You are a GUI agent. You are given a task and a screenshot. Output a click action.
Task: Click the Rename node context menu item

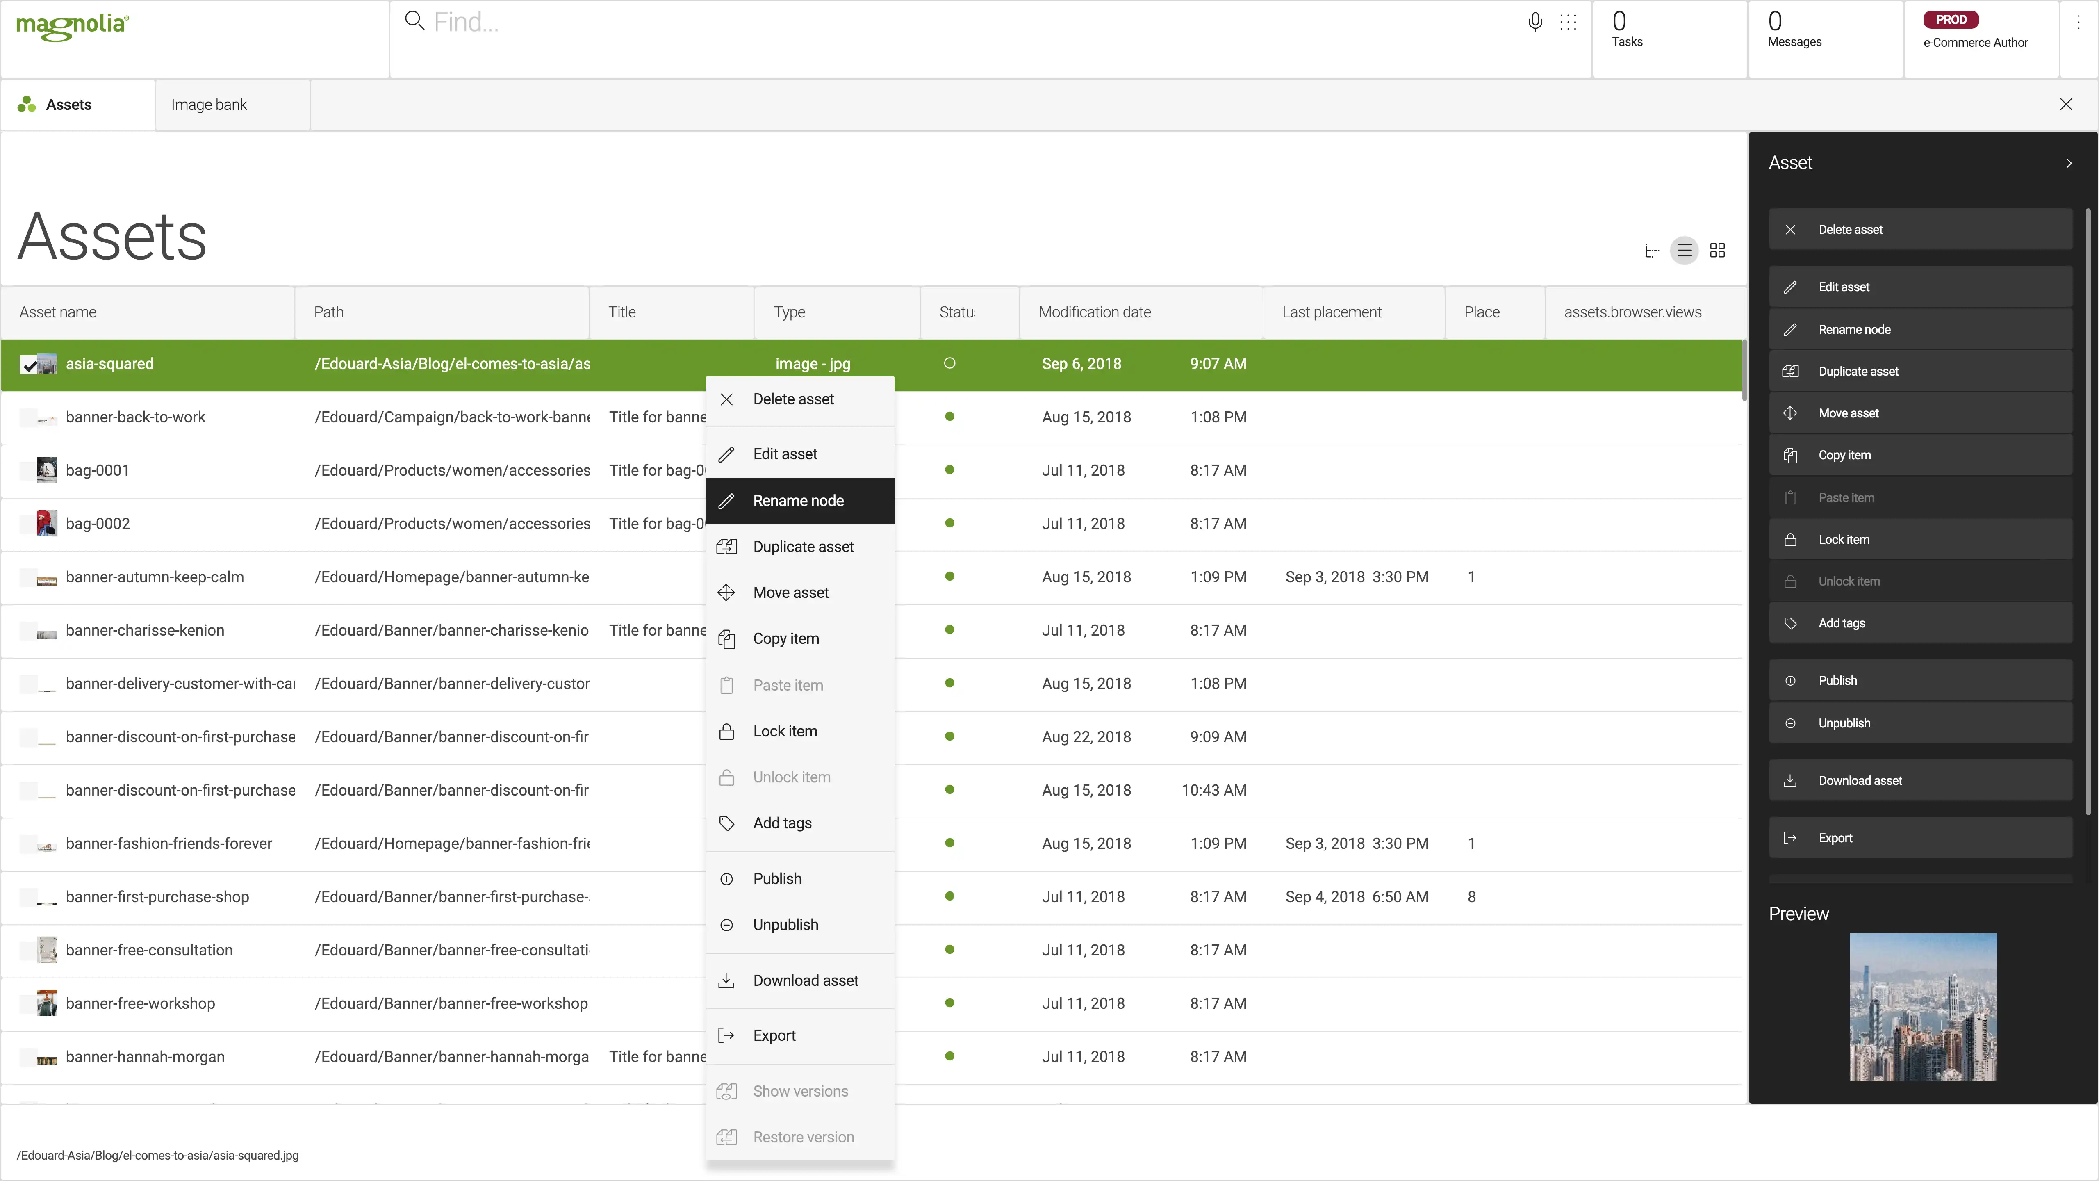(x=799, y=499)
